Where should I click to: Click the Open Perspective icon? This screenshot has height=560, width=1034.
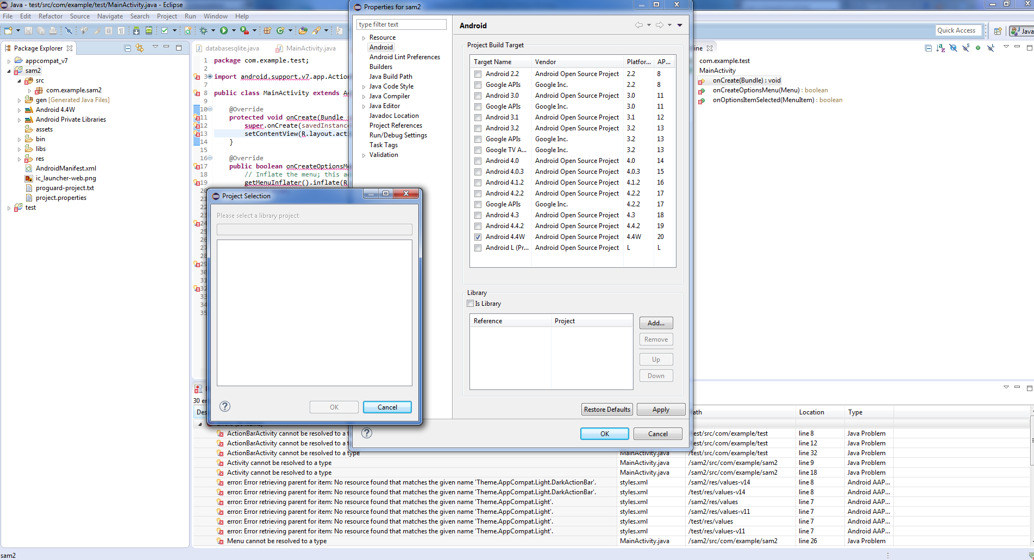tap(998, 31)
